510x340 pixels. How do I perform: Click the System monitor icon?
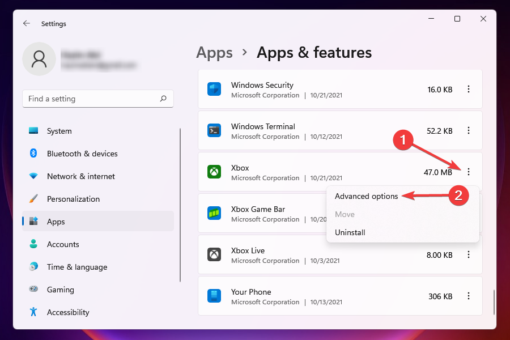(x=33, y=131)
